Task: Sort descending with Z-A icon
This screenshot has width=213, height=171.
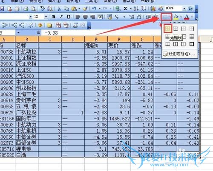Action: [144, 9]
